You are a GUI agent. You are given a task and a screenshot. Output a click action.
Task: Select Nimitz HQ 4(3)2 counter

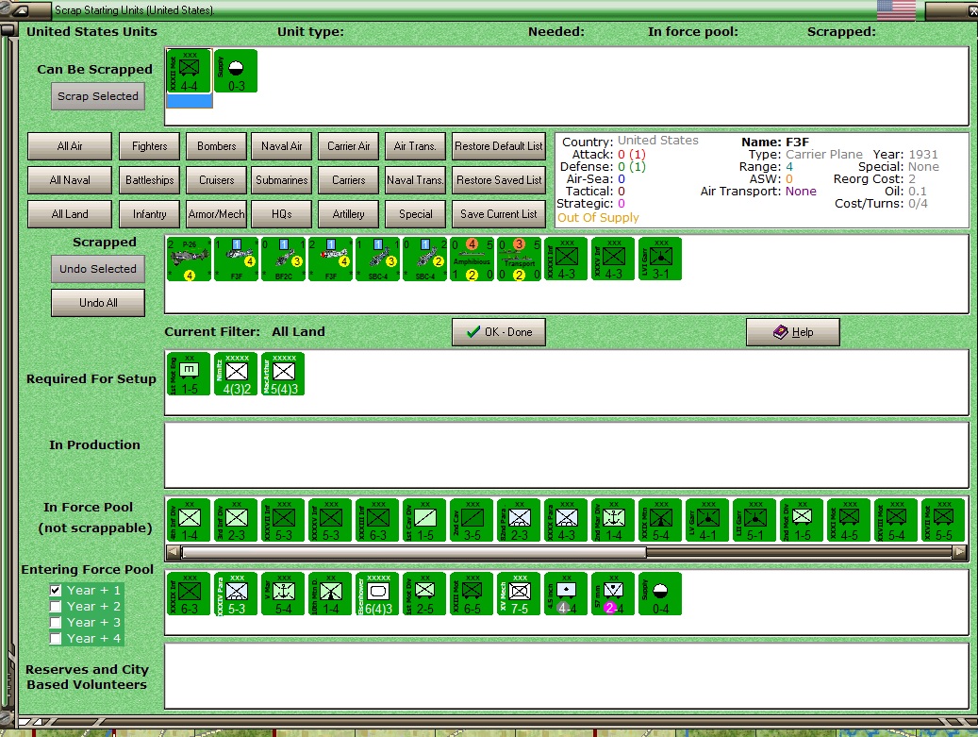coord(236,375)
